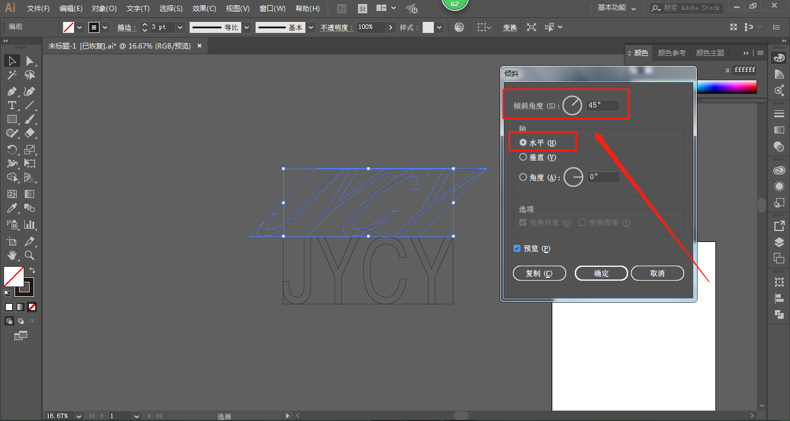Select the Line Segment tool

tap(29, 105)
